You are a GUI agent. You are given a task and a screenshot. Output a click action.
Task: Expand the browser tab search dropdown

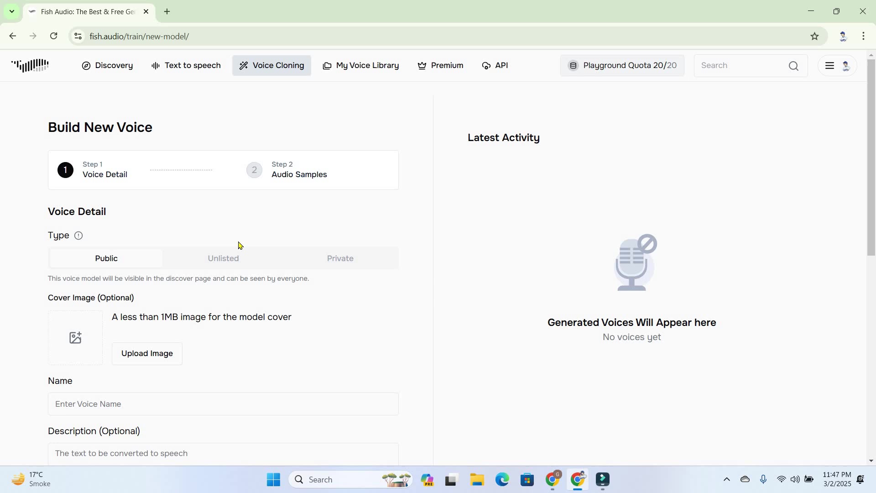[x=12, y=11]
